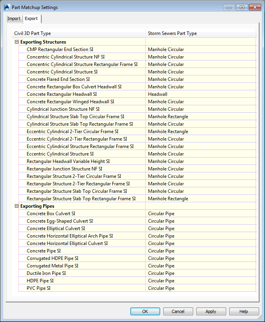The width and height of the screenshot is (265, 322).
Task: Edit Manhole Circular for CMP Rectangular End Section
Action: (x=201, y=49)
